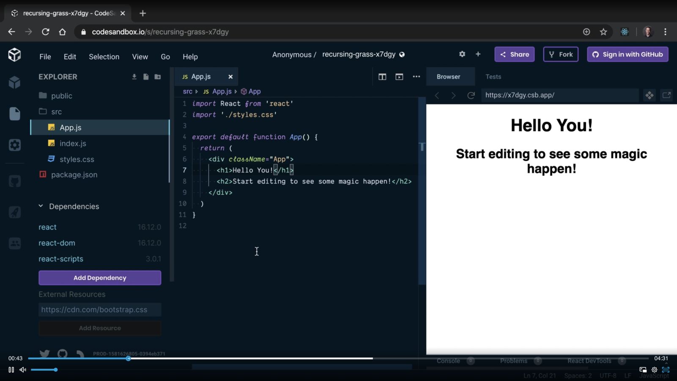Screen dimensions: 677x381
Task: Open the Deployment rocket sidebar icon
Action: (14, 212)
